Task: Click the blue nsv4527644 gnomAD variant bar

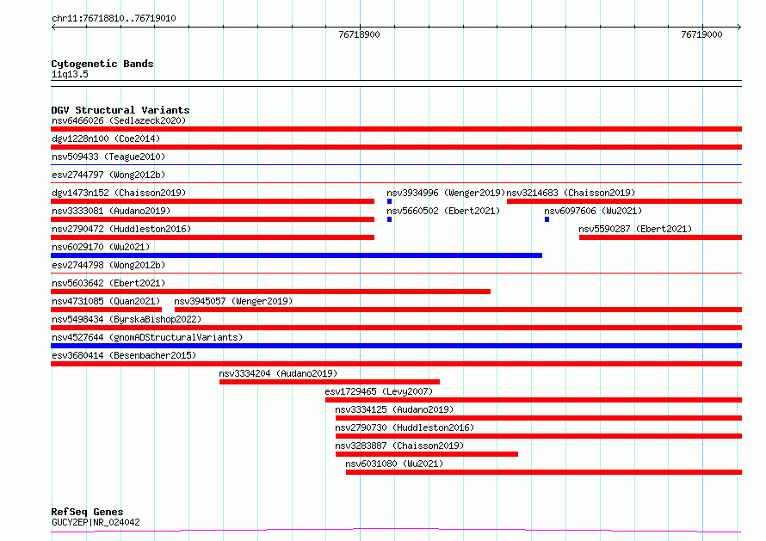Action: pyautogui.click(x=396, y=346)
